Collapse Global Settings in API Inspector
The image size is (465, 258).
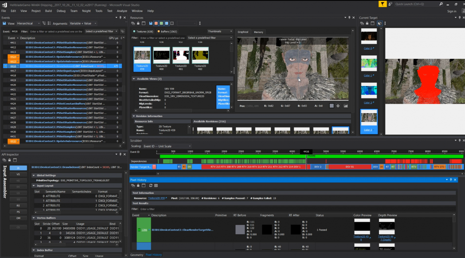tap(34, 175)
